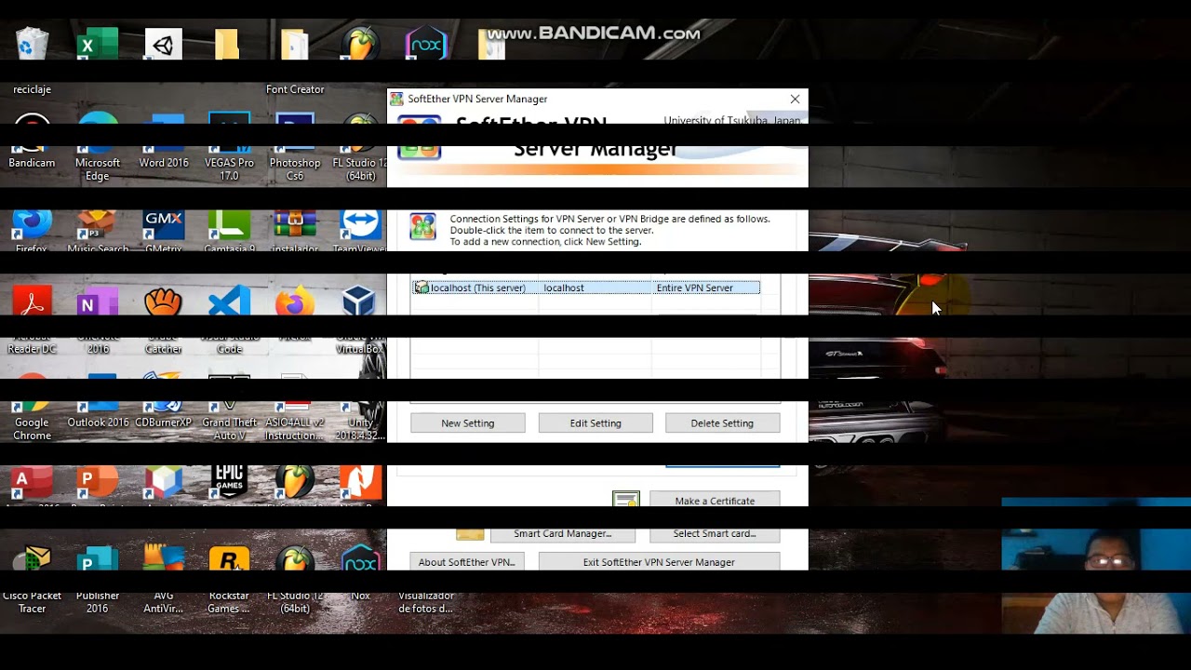Open the Google Chrome desktop shortcut
The height and width of the screenshot is (670, 1191).
(32, 393)
